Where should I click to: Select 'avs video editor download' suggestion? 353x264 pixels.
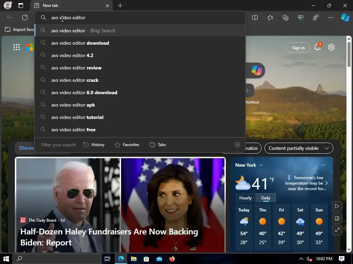[x=140, y=43]
